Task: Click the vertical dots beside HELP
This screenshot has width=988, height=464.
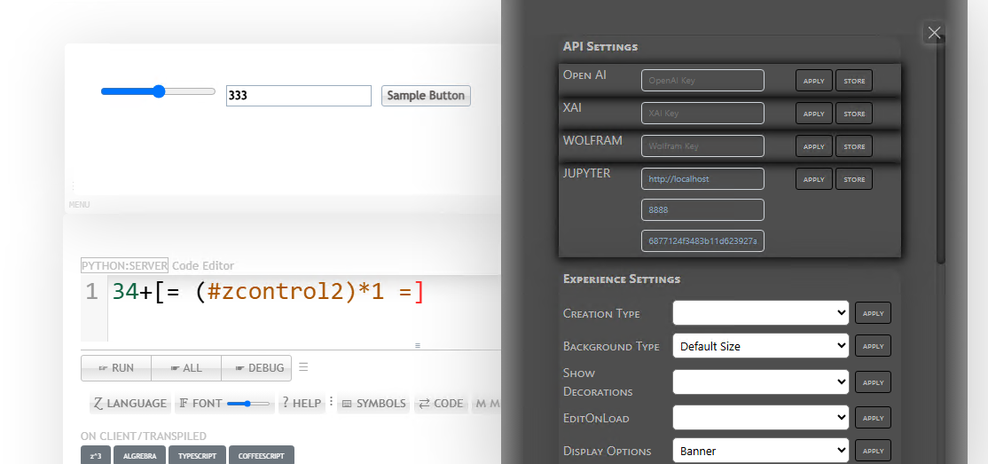Action: point(332,402)
